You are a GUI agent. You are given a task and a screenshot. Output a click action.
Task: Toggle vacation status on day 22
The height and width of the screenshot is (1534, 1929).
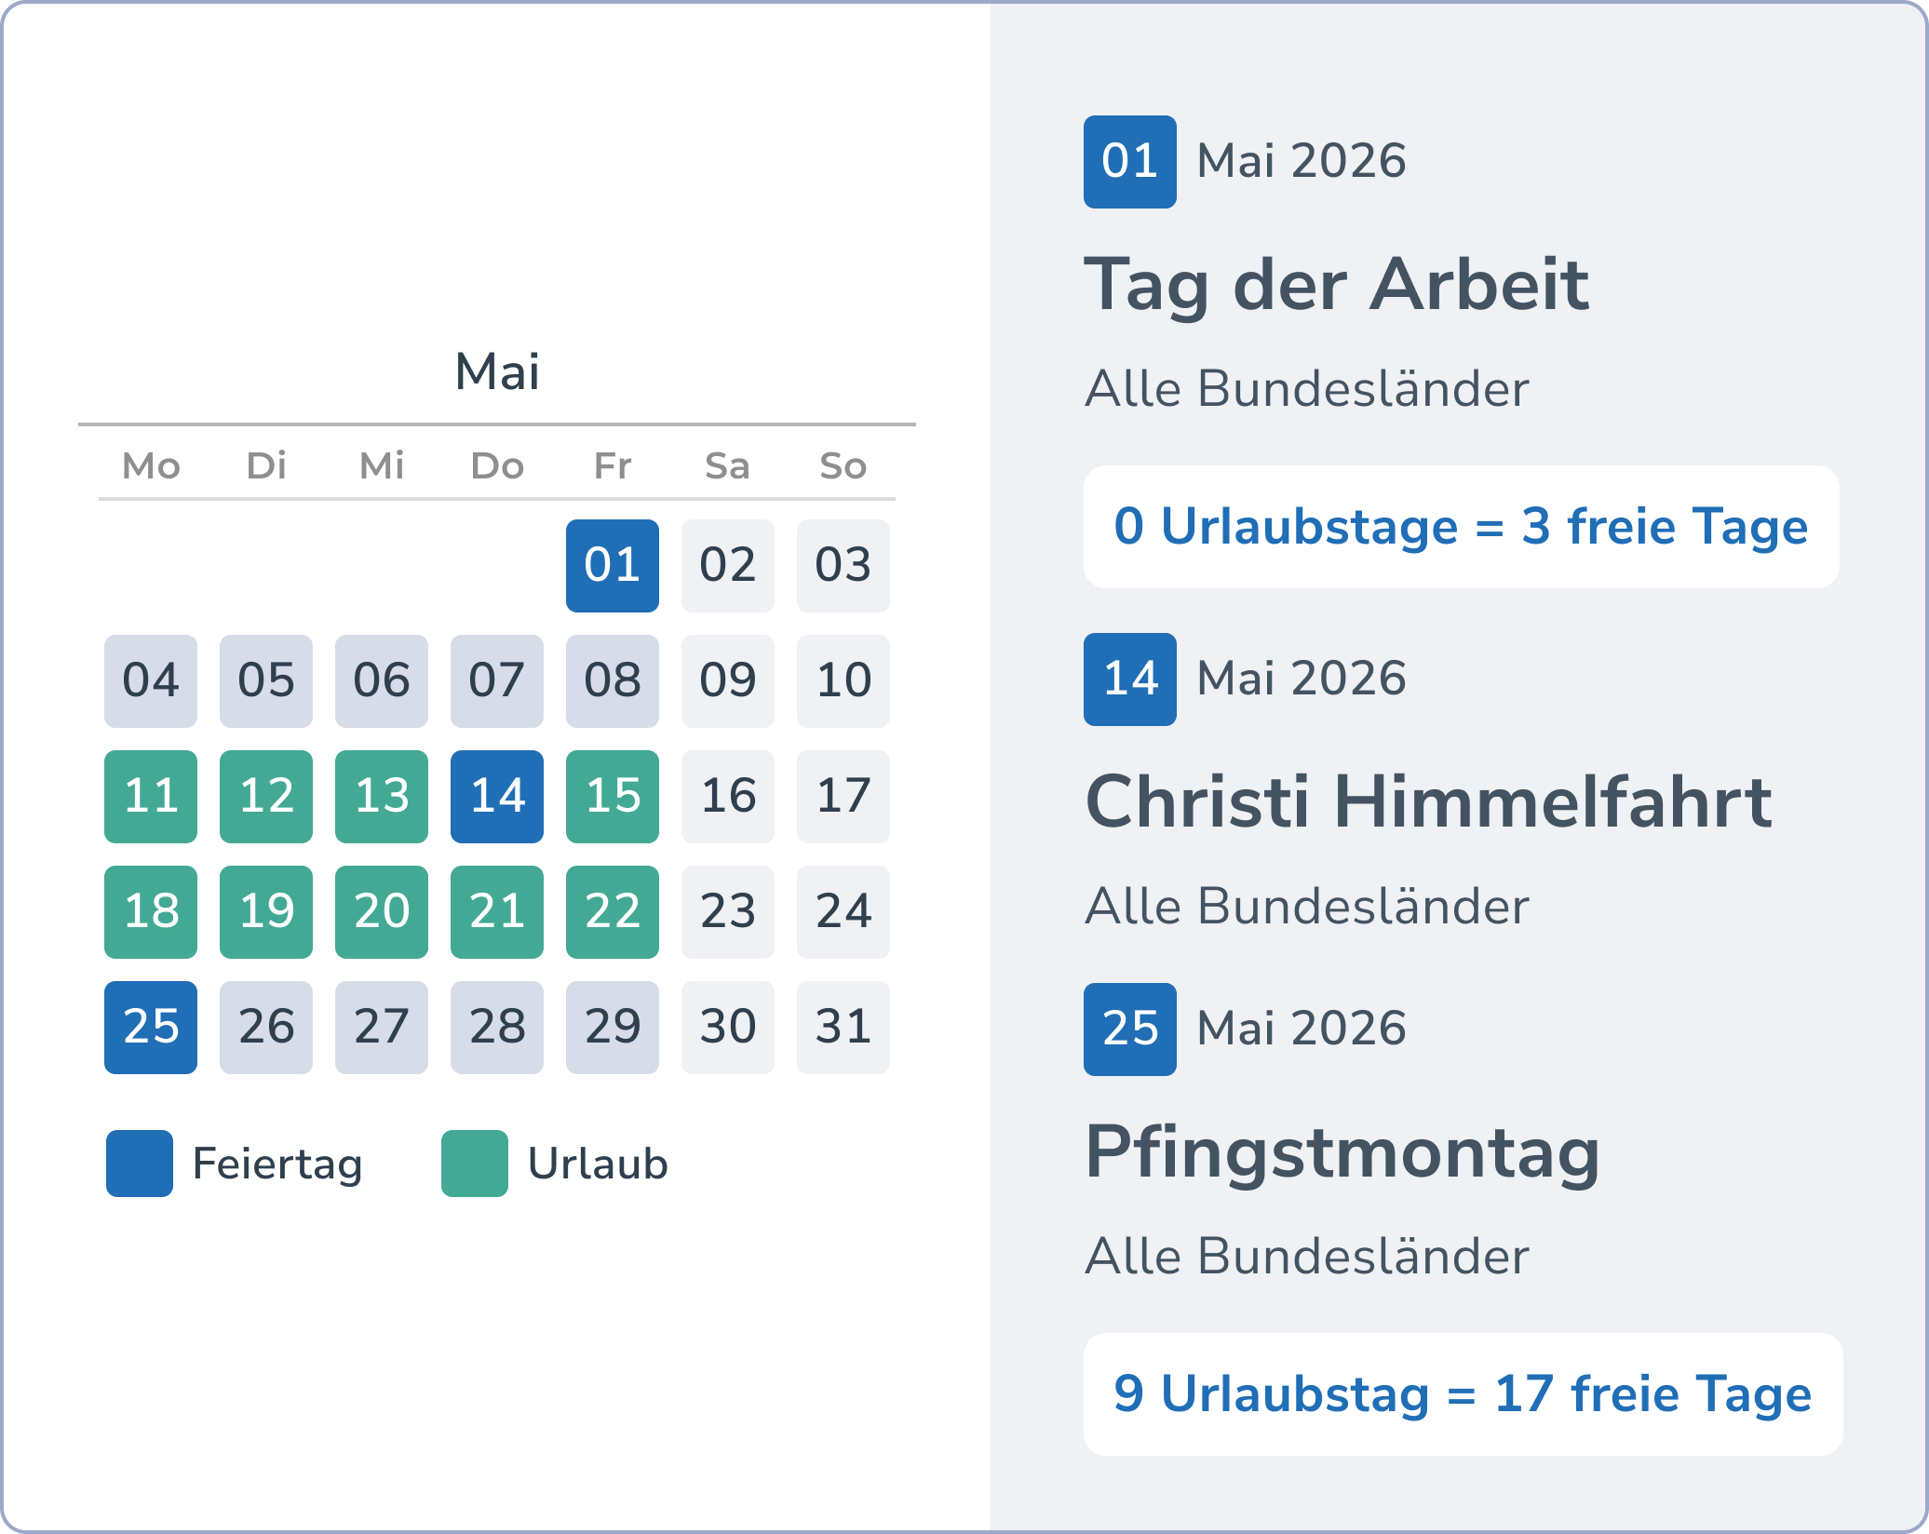point(612,912)
